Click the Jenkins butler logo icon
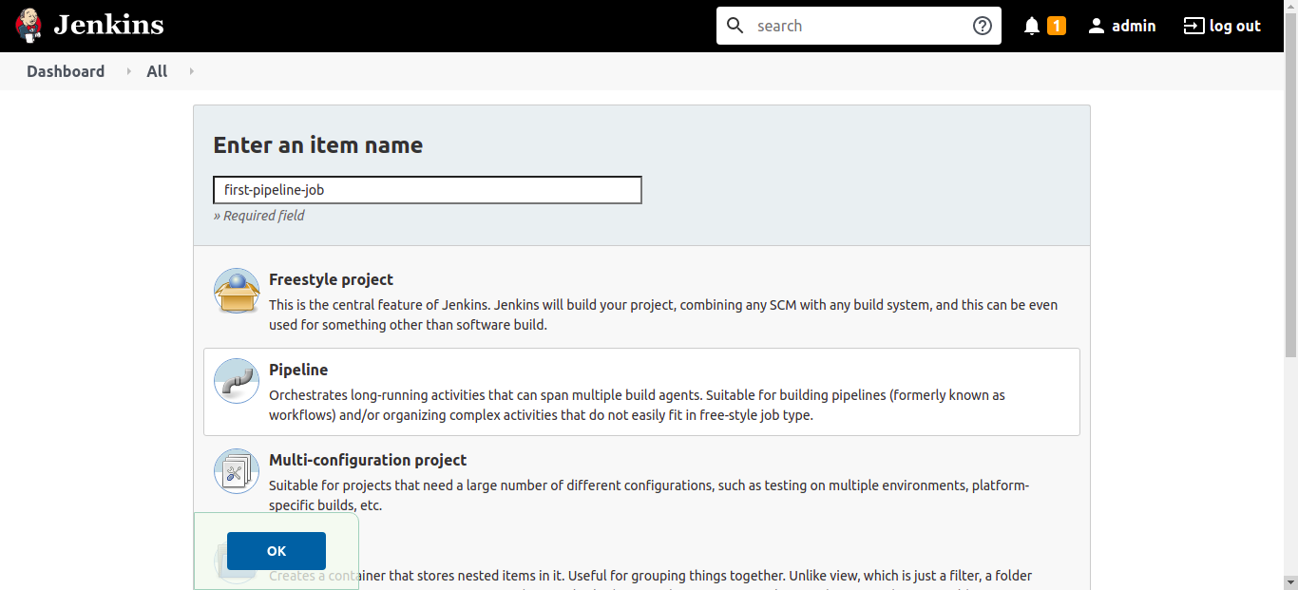Screen dimensions: 1298x590 tap(29, 26)
